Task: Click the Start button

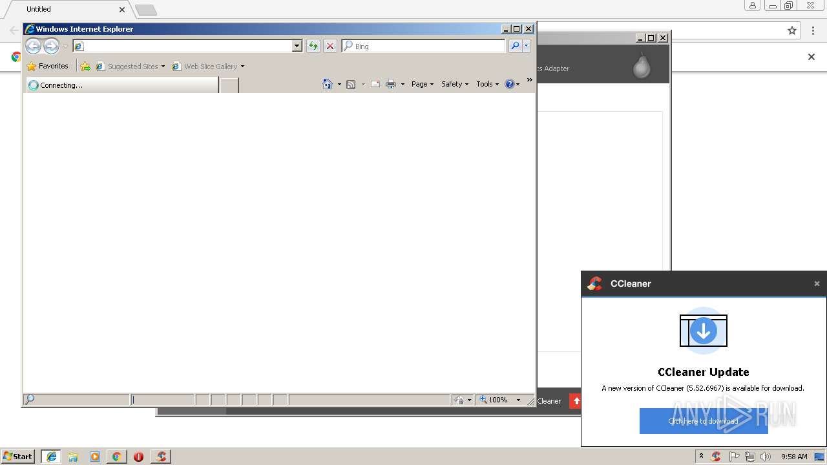Action: tap(18, 457)
